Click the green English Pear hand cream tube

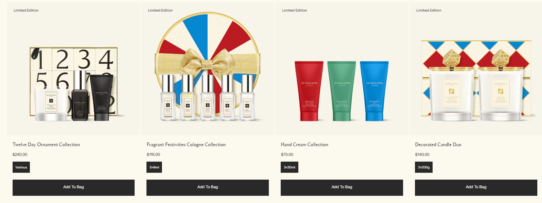pos(342,91)
